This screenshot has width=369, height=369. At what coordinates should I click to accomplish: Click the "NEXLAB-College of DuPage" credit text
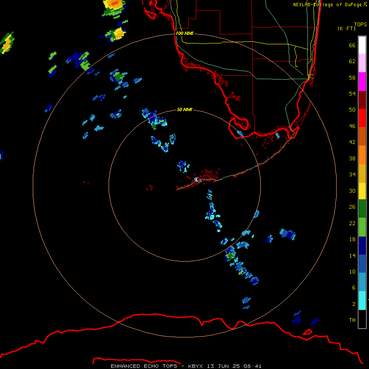pos(327,5)
